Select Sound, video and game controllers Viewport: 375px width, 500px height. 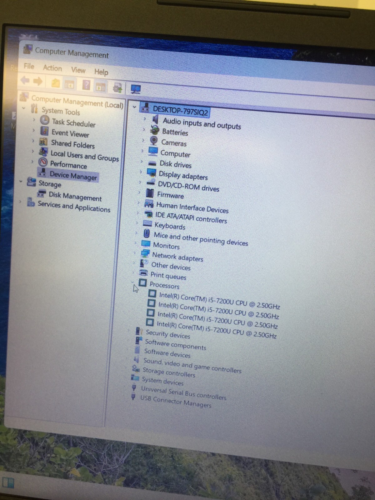point(192,365)
